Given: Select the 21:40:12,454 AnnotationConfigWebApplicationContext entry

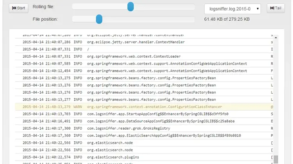Looking at the screenshot, I should pos(144,71).
